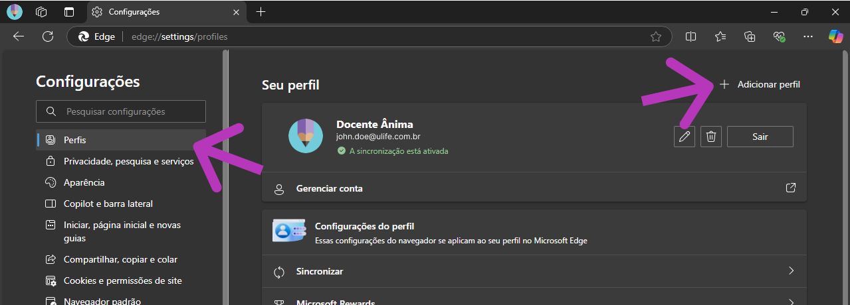Click john.doe@ulife.com.br email text
Screen dimensions: 850x305
[377, 137]
